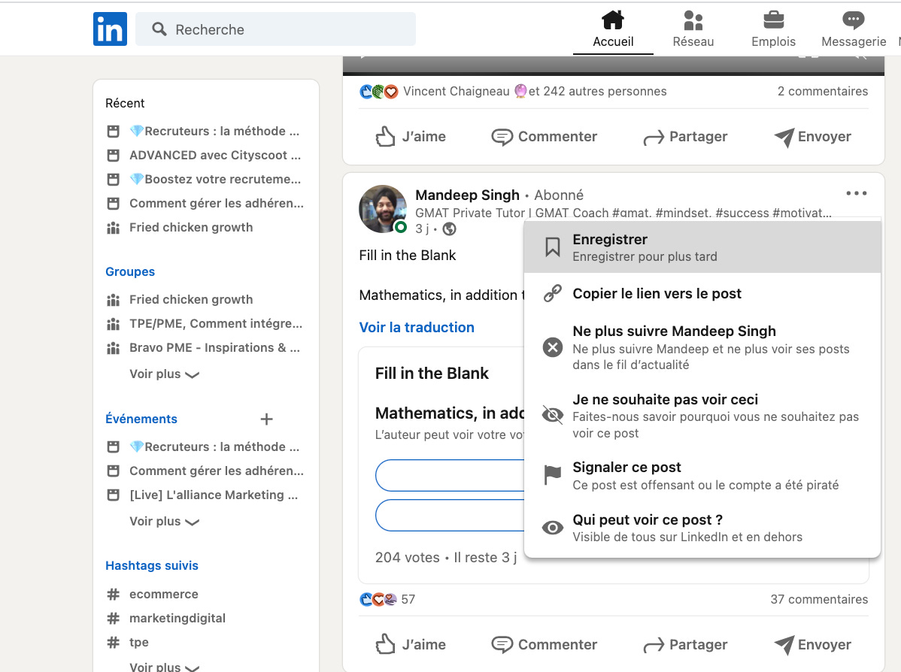Select Signaler ce post

pos(702,476)
